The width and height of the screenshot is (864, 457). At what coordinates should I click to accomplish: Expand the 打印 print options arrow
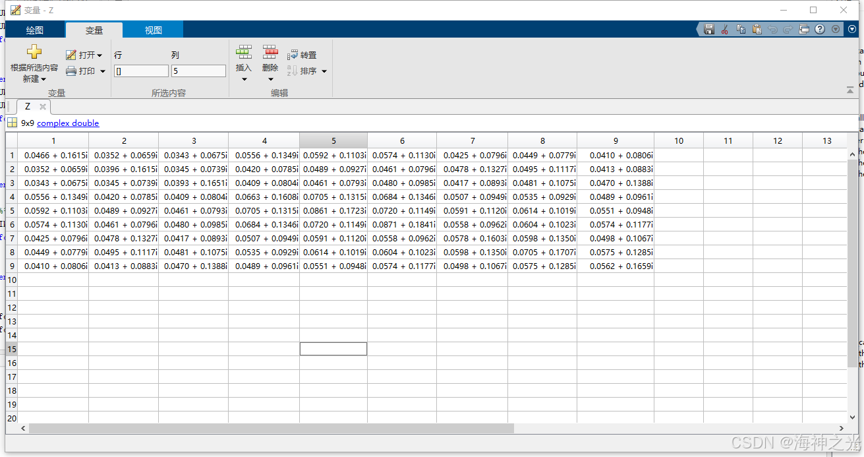click(x=103, y=71)
